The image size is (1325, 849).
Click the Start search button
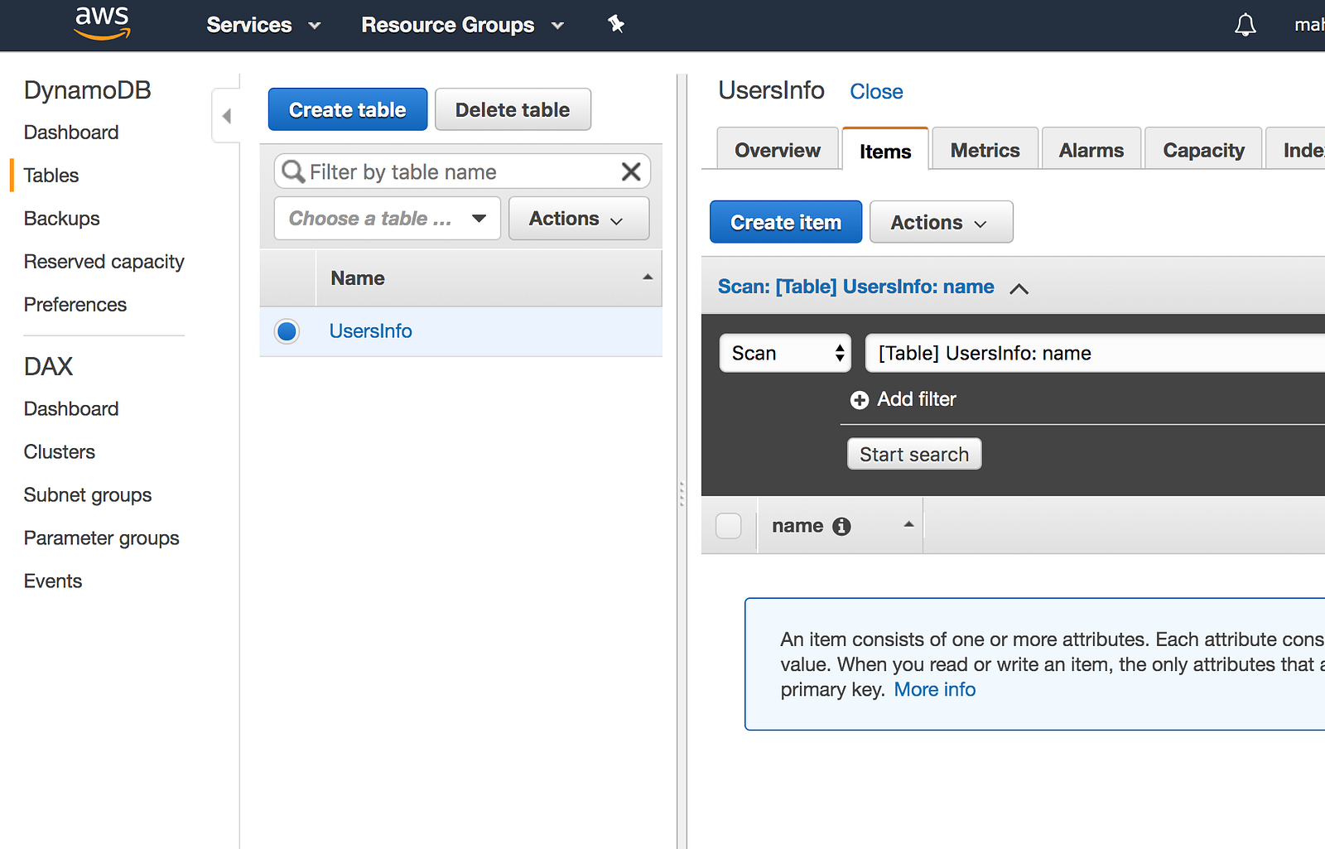tap(914, 454)
